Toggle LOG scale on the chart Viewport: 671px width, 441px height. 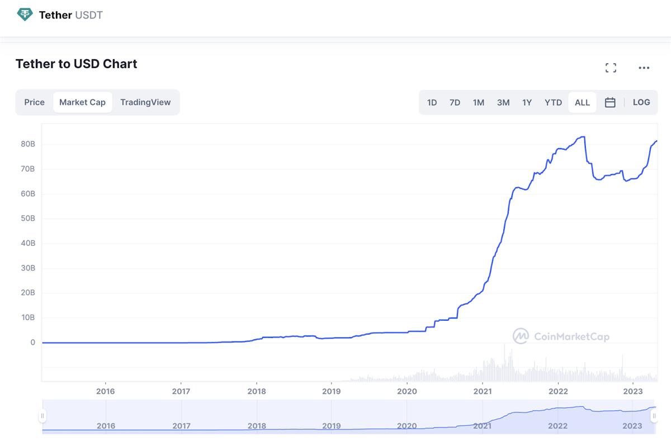tap(641, 102)
